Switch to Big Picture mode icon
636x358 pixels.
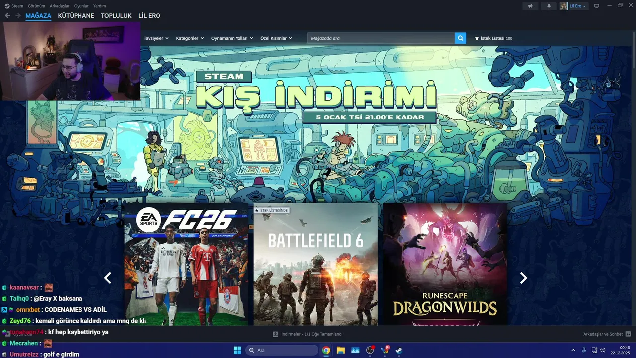(596, 6)
